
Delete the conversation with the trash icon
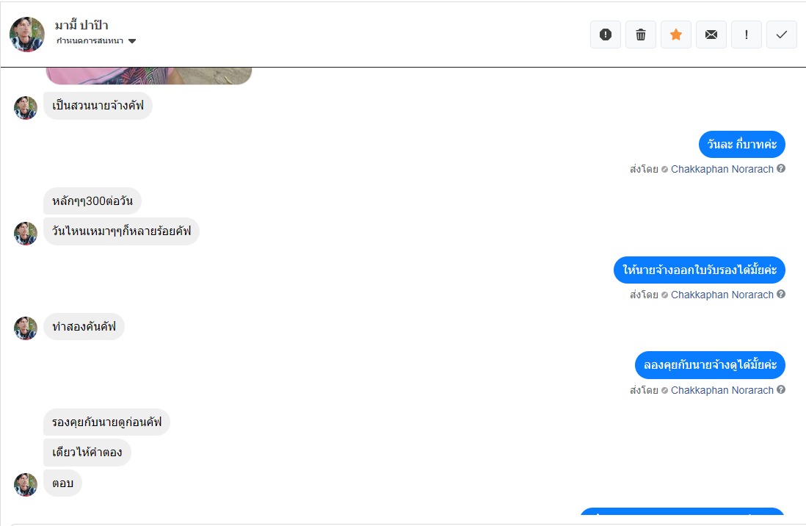point(641,35)
